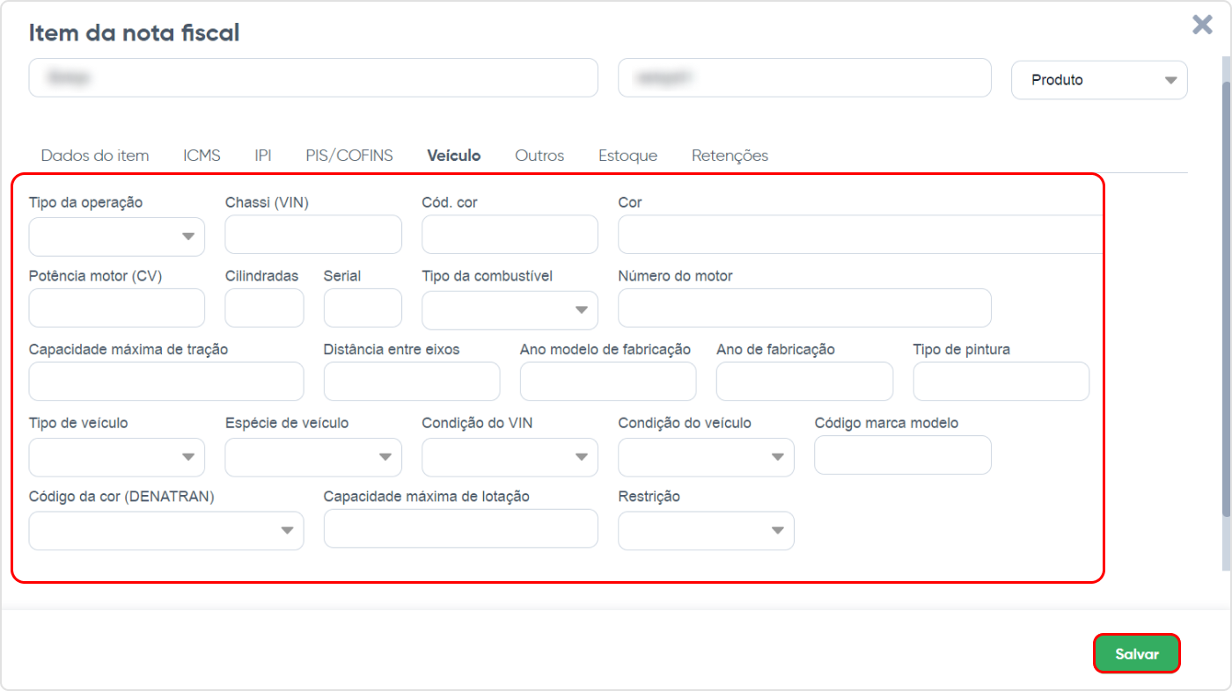Switch to the ICMS tab
The width and height of the screenshot is (1232, 691).
coord(202,155)
